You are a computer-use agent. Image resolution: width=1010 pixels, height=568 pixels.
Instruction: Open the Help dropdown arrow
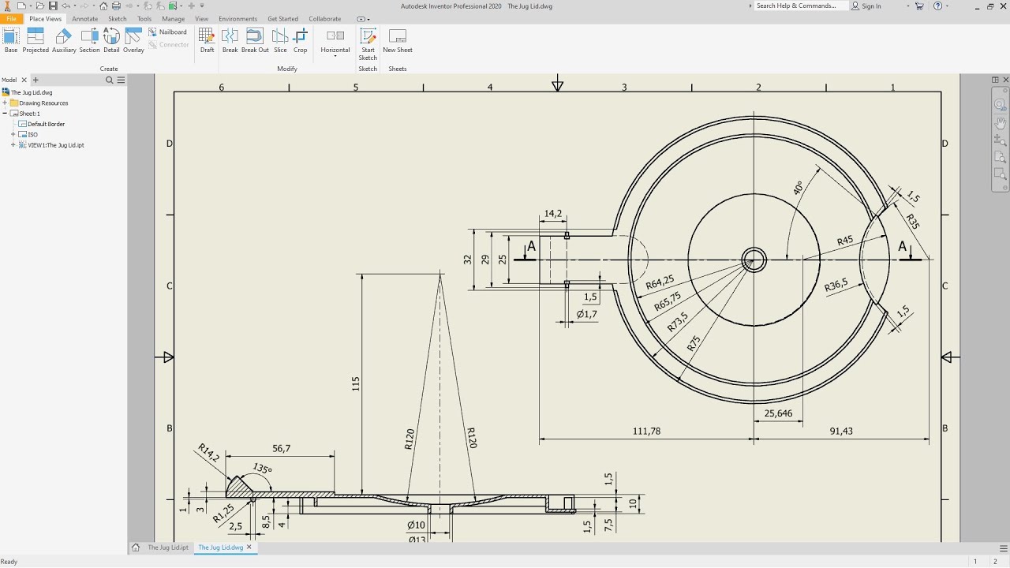pyautogui.click(x=946, y=6)
